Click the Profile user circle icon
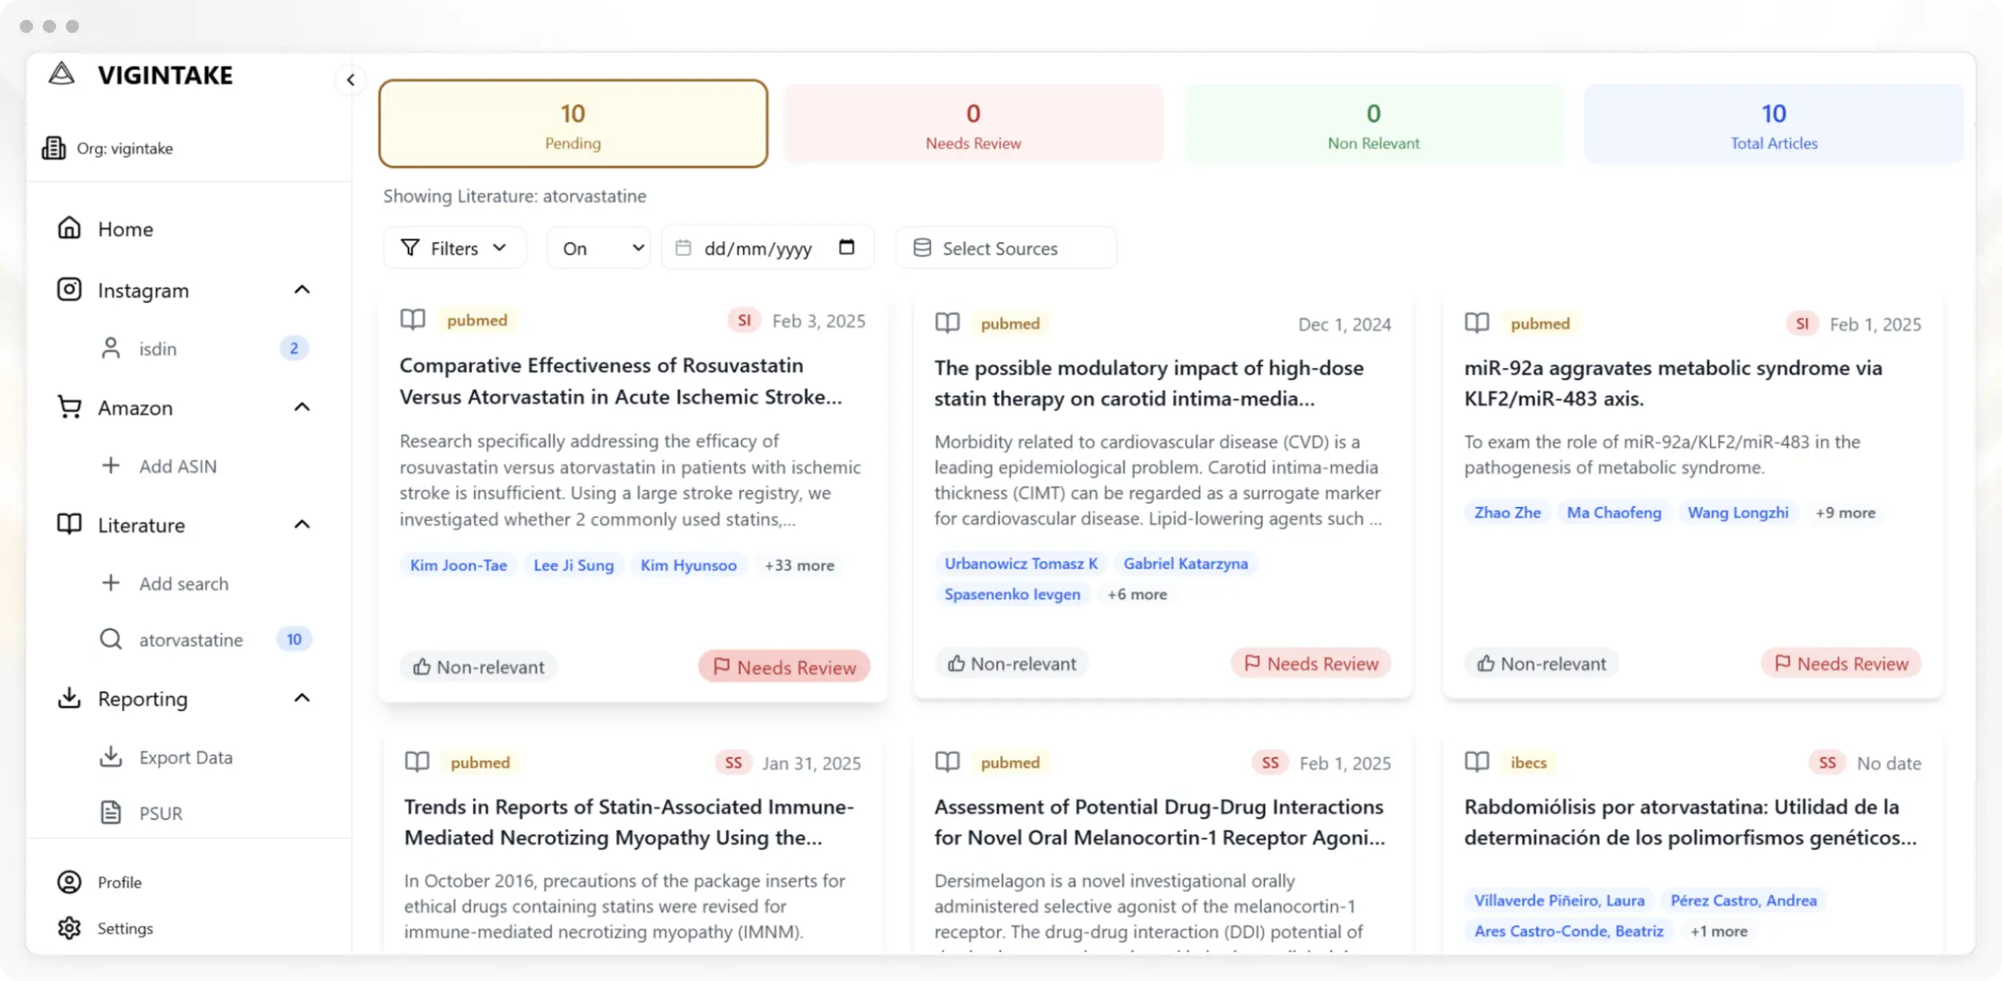 [x=69, y=881]
